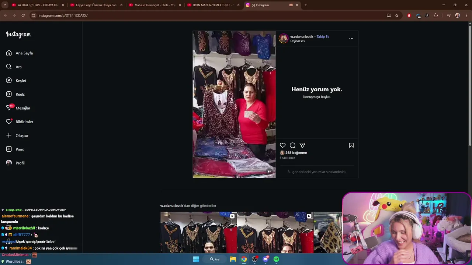Viewport: 472px width, 265px height.
Task: Click the comment bubble icon
Action: coord(292,145)
